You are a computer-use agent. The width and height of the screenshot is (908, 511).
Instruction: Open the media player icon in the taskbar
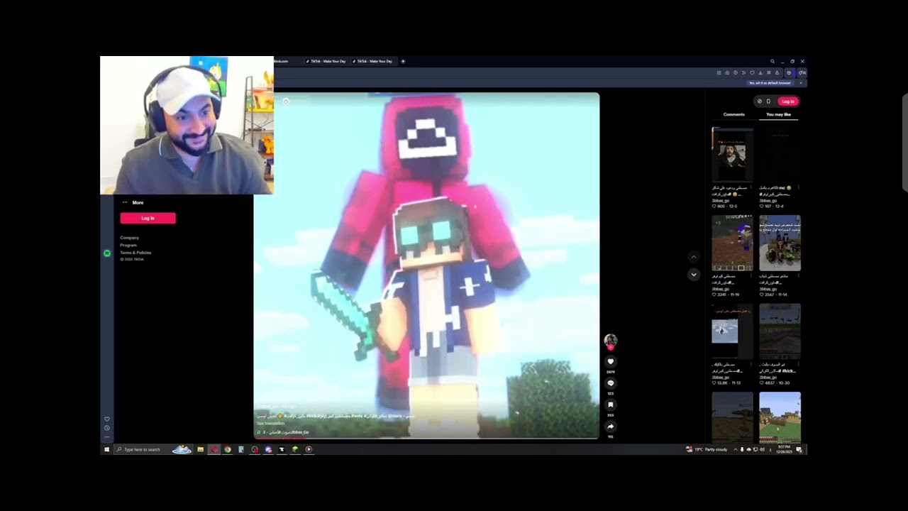309,449
